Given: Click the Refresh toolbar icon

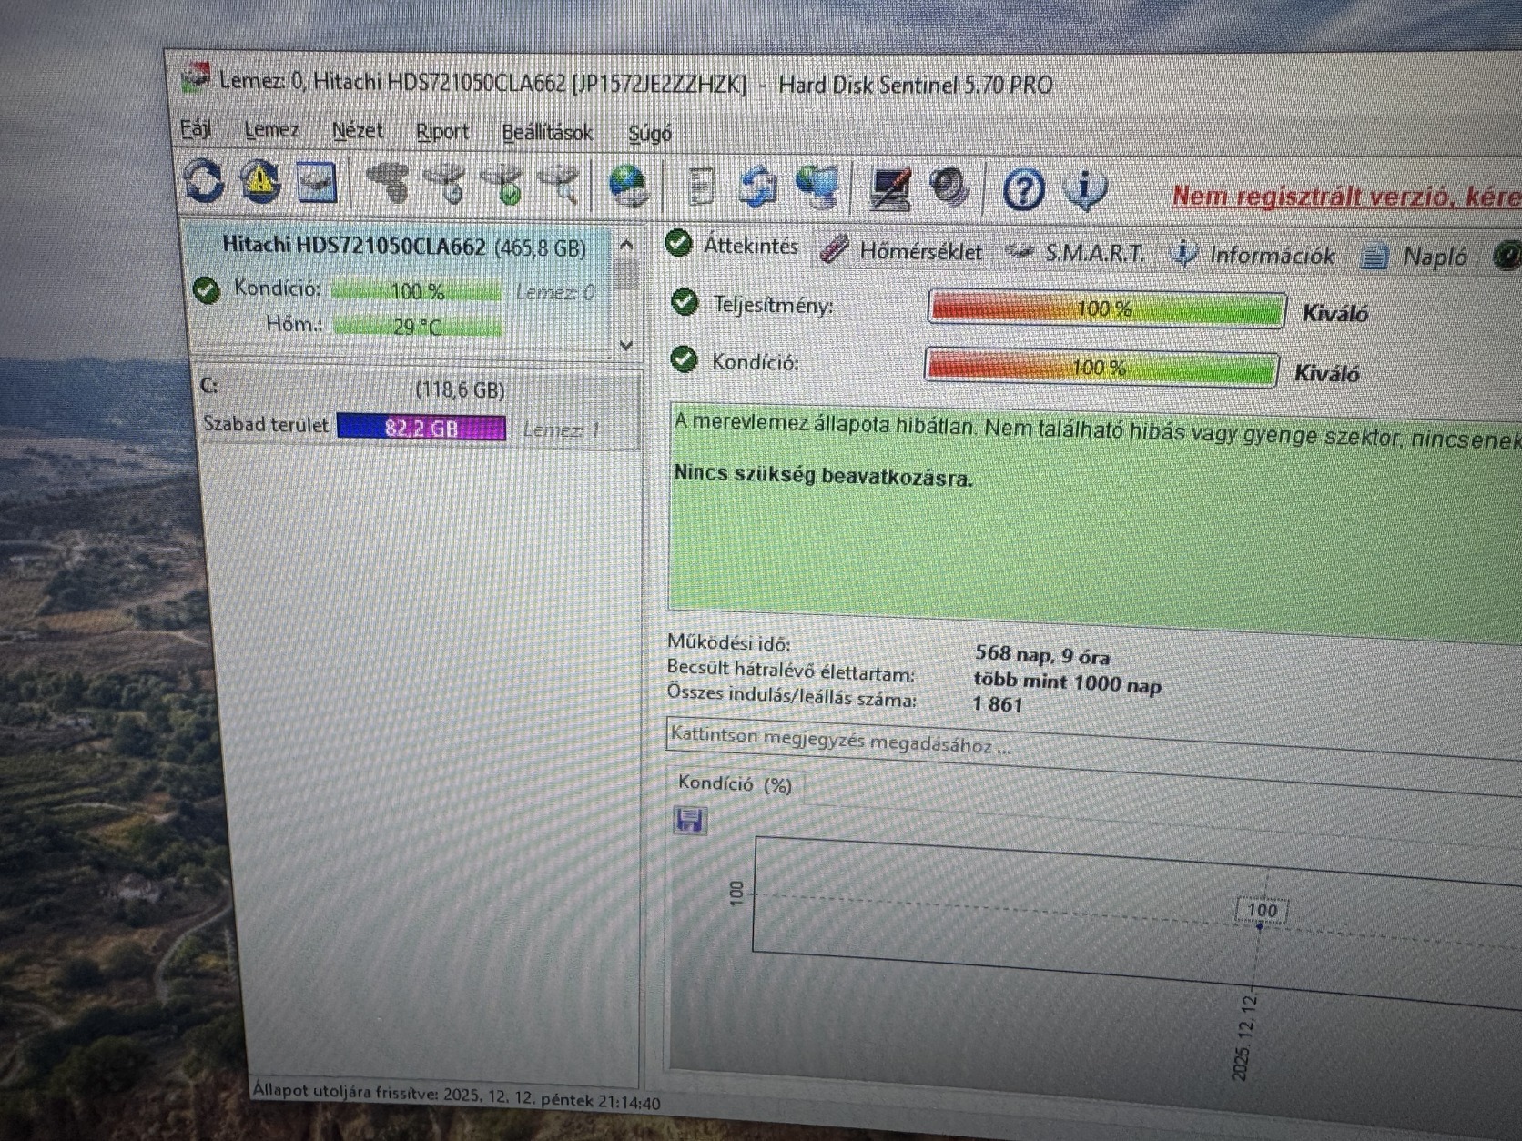Looking at the screenshot, I should [x=203, y=179].
